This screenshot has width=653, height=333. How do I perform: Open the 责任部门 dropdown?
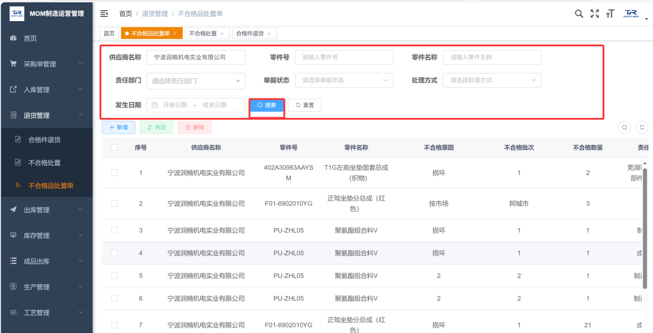(x=196, y=81)
